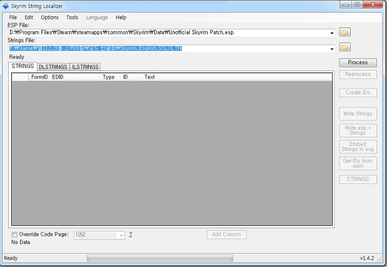This screenshot has height=267, width=387.
Task: Click the STRINGS button on right panel
Action: click(358, 180)
